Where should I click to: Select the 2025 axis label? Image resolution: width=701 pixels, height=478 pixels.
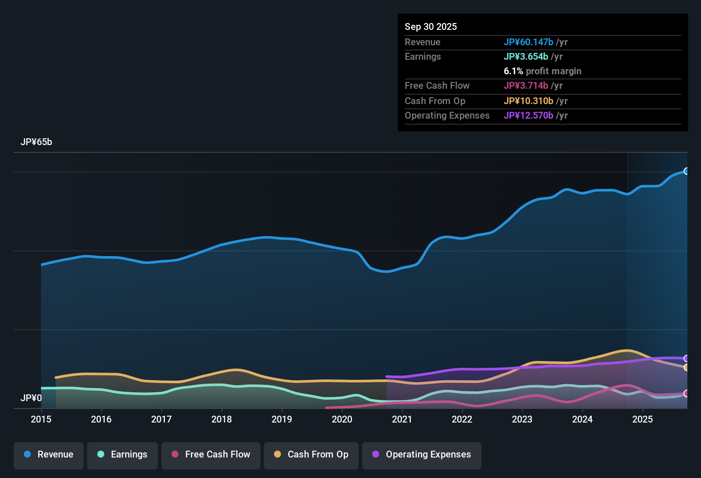pyautogui.click(x=643, y=420)
